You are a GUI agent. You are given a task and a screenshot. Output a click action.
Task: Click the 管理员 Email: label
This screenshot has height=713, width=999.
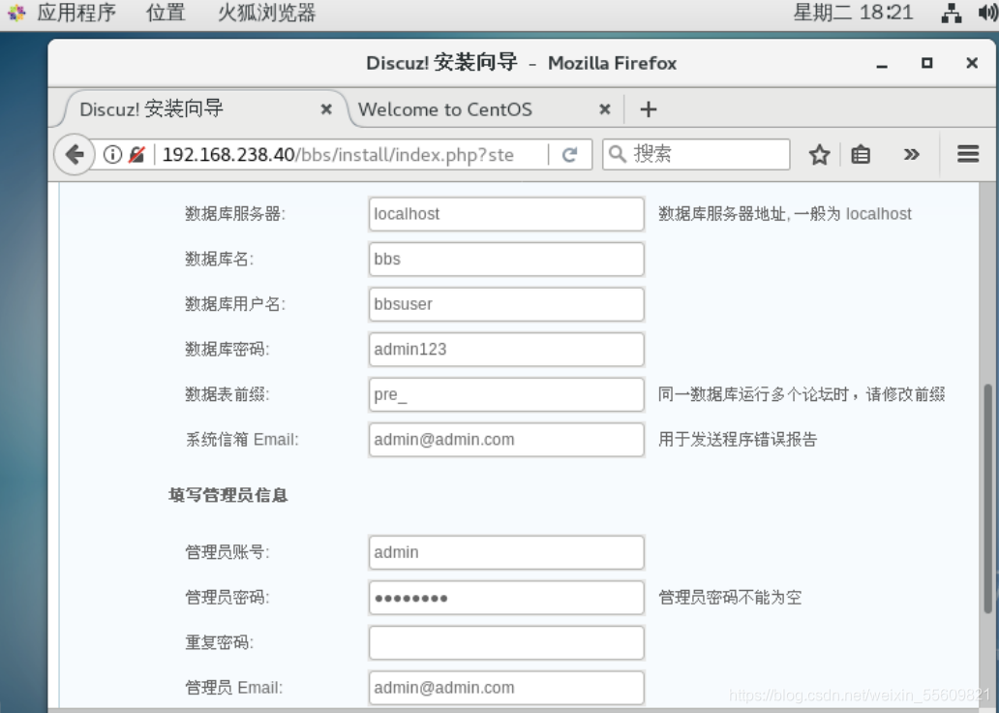(234, 688)
